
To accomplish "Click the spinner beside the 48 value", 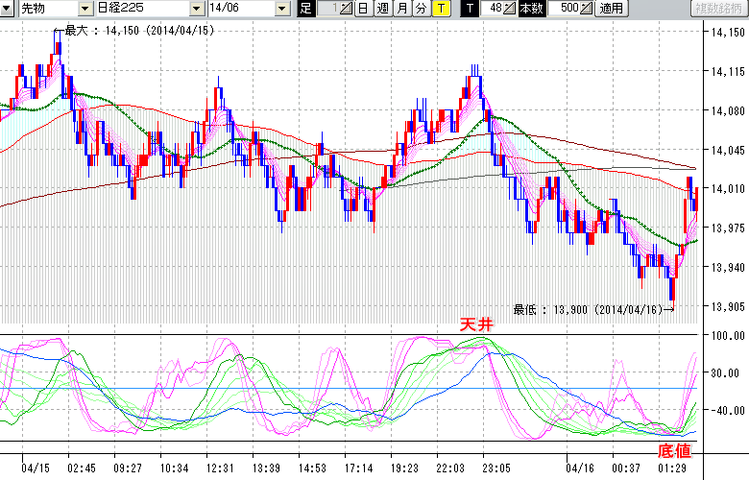I will coord(511,9).
